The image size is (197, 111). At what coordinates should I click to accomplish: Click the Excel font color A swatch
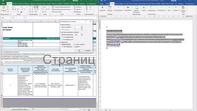[x=21, y=12]
